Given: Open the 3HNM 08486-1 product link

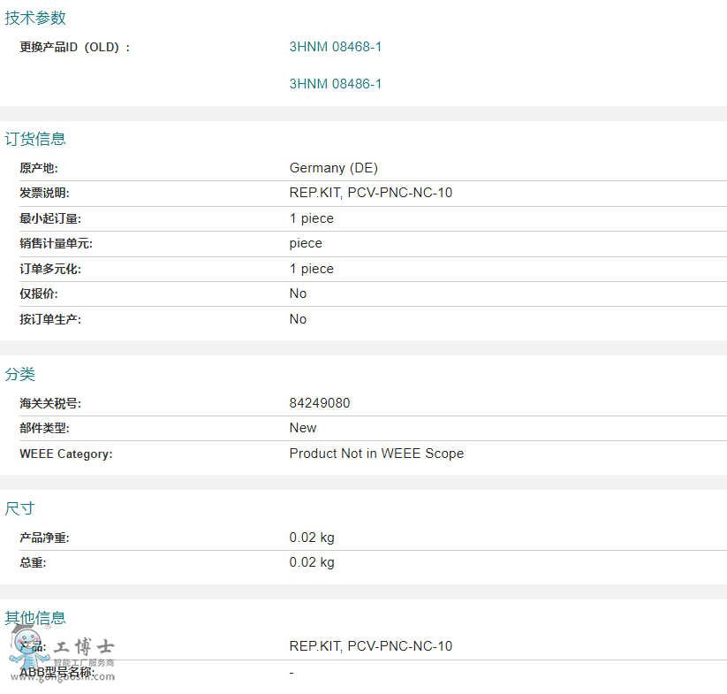Looking at the screenshot, I should tap(335, 84).
